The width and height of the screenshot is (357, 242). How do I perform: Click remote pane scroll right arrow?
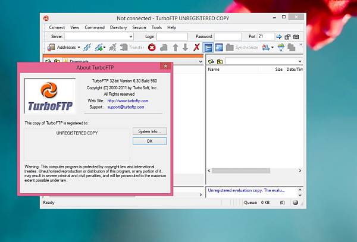tap(300, 171)
